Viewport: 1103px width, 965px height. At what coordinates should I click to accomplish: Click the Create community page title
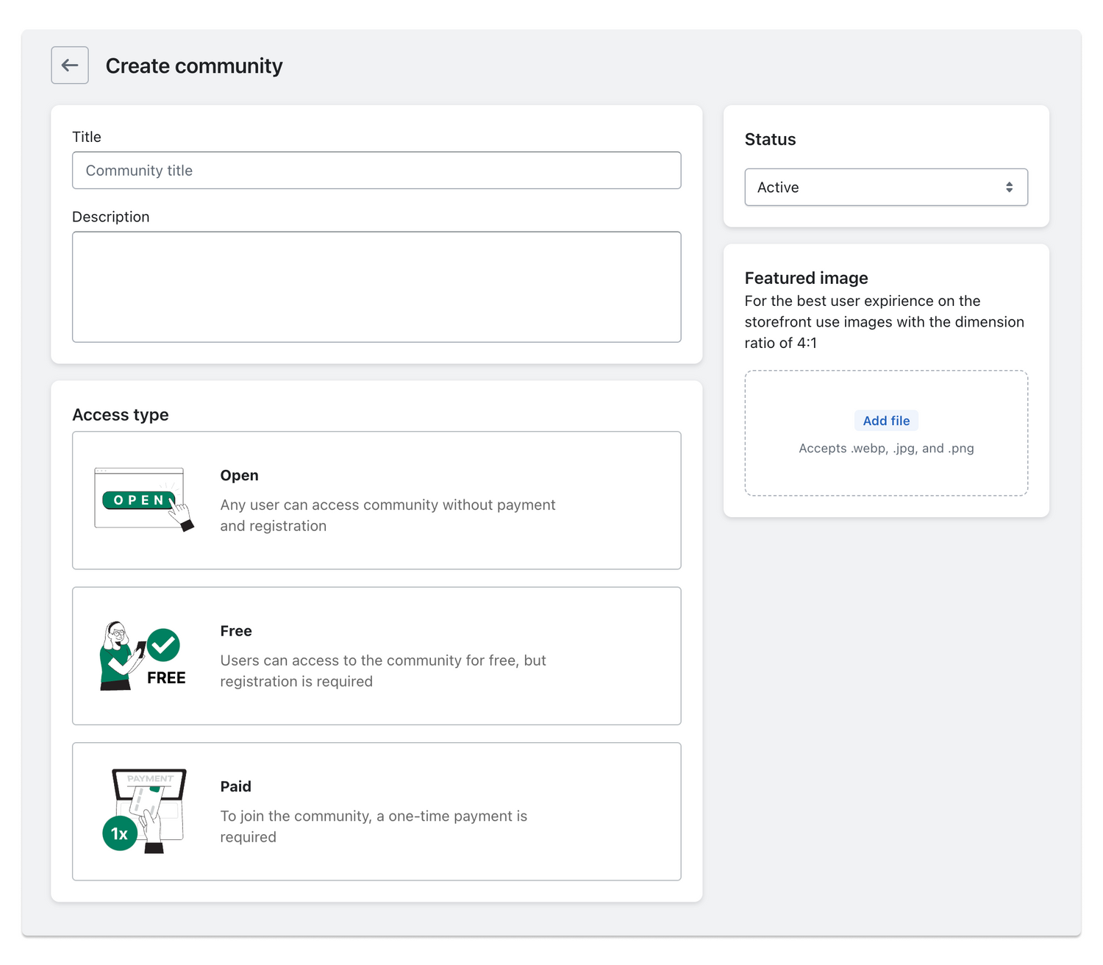coord(194,66)
